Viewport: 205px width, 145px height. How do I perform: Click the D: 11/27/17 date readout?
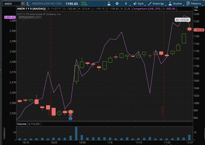(x=54, y=9)
